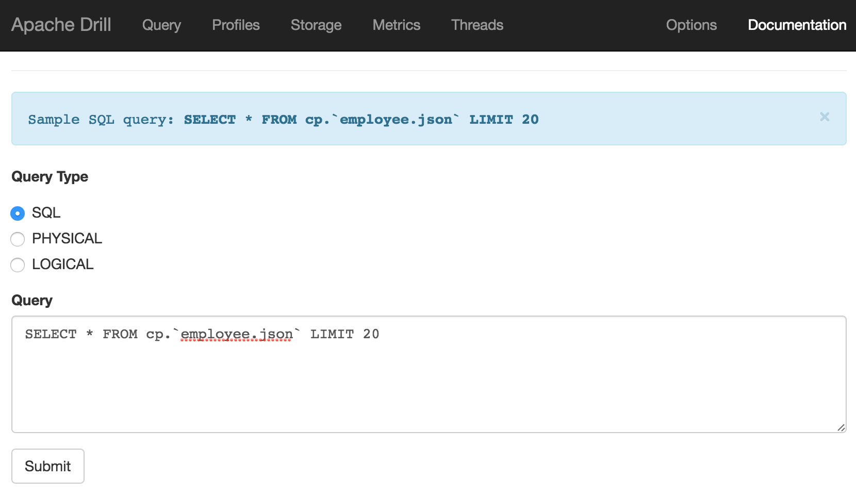Navigate to the Threads page

[x=477, y=25]
